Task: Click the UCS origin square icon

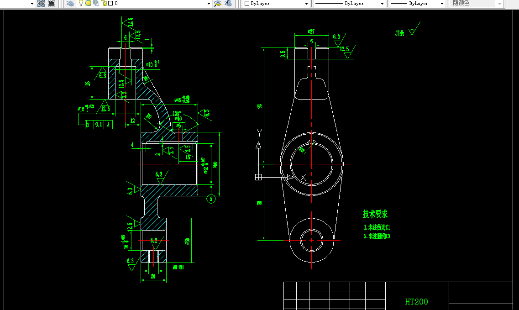Action: click(258, 177)
